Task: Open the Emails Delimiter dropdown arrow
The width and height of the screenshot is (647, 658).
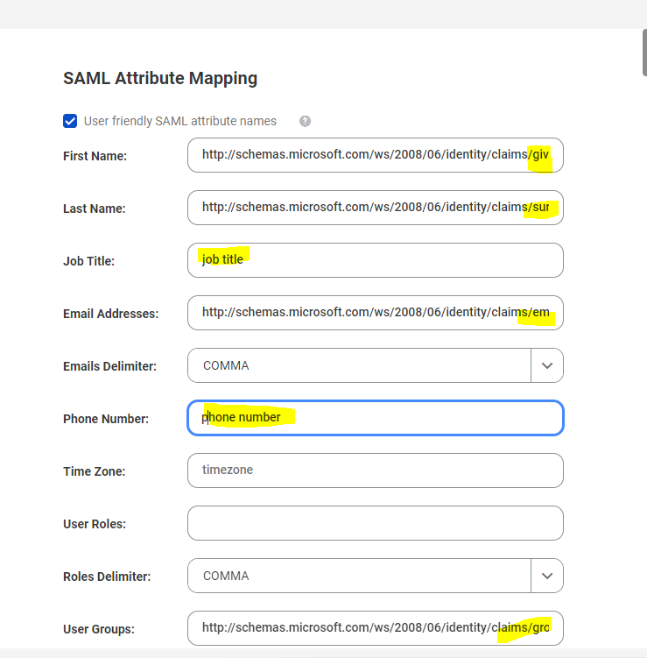Action: coord(547,365)
